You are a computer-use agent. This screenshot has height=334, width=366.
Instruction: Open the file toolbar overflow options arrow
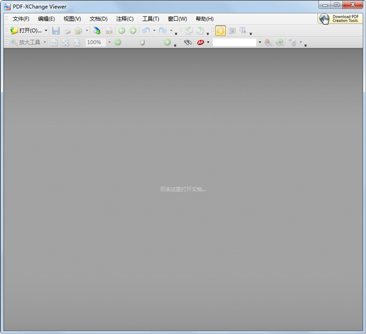click(176, 34)
